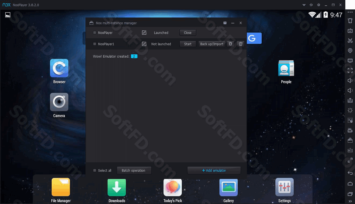Open keyboard control from the sidebar
The image size is (355, 204).
350,31
